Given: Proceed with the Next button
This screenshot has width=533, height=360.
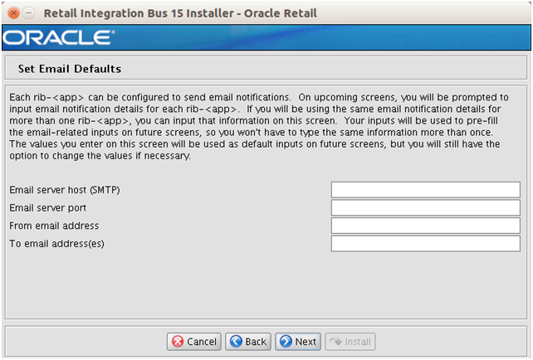Looking at the screenshot, I should click(x=298, y=341).
